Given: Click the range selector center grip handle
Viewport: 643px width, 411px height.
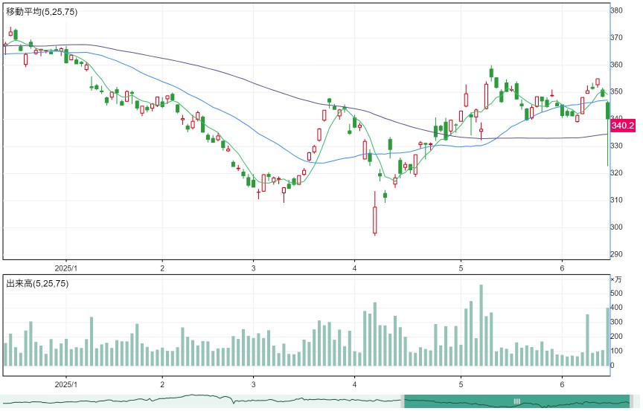Looking at the screenshot, I should [x=517, y=401].
